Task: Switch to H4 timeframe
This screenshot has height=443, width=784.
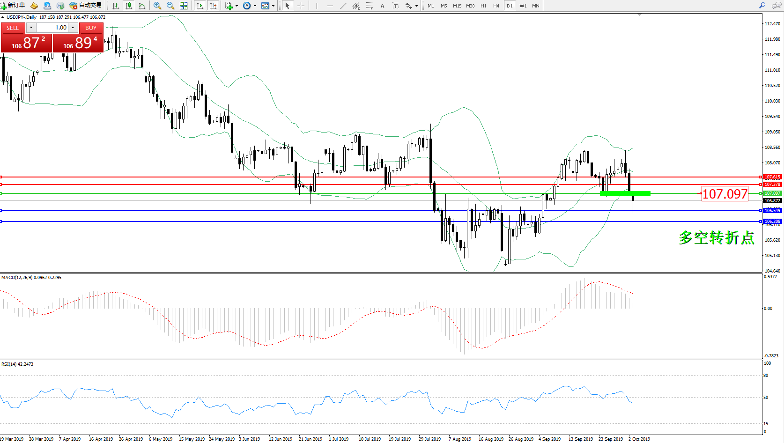Action: (x=496, y=6)
